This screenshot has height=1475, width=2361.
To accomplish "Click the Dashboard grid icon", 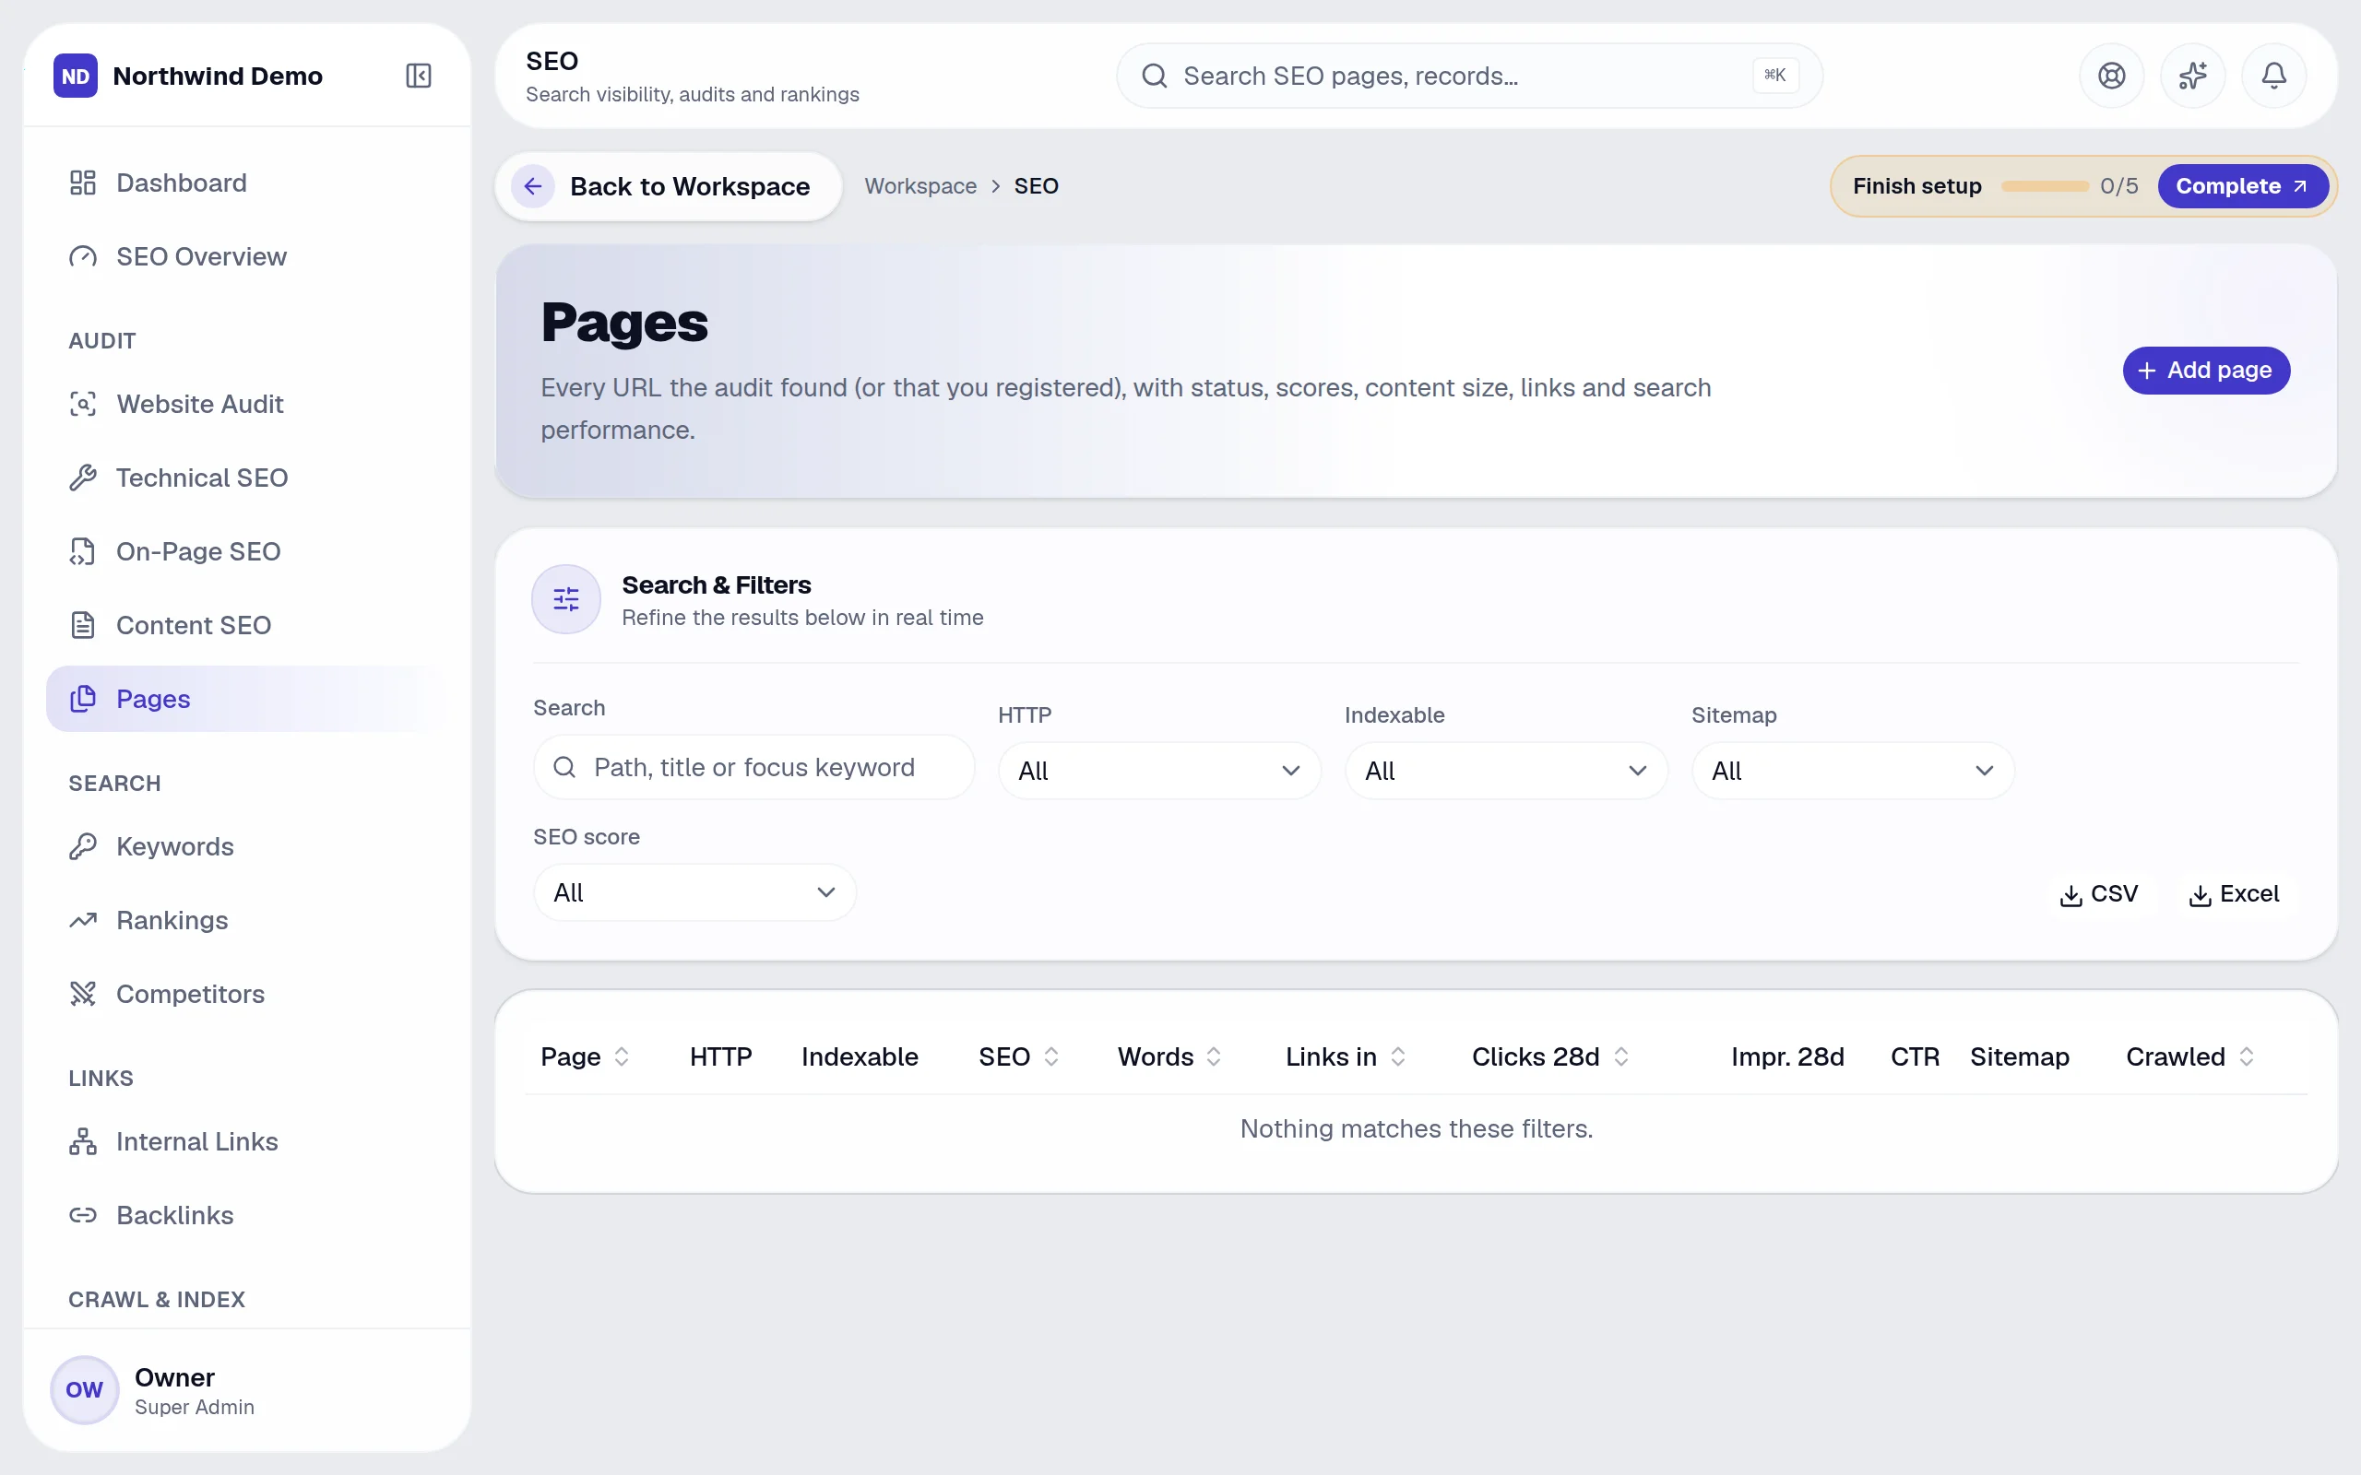I will (x=83, y=183).
